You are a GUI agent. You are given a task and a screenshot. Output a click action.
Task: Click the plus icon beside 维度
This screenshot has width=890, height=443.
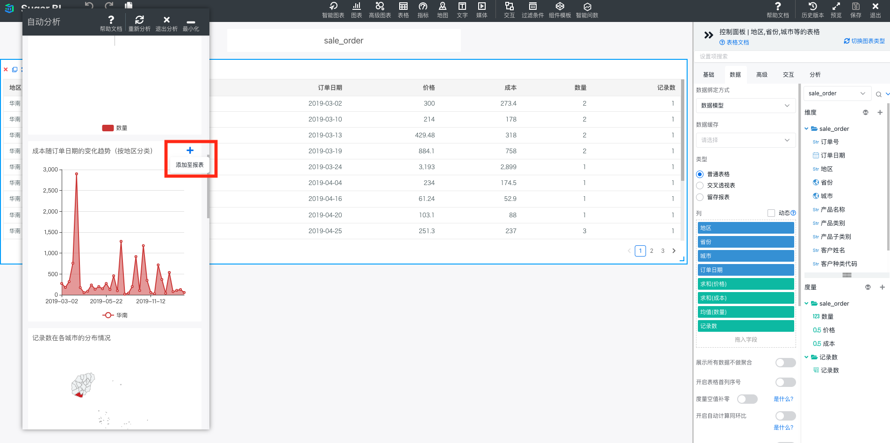880,113
